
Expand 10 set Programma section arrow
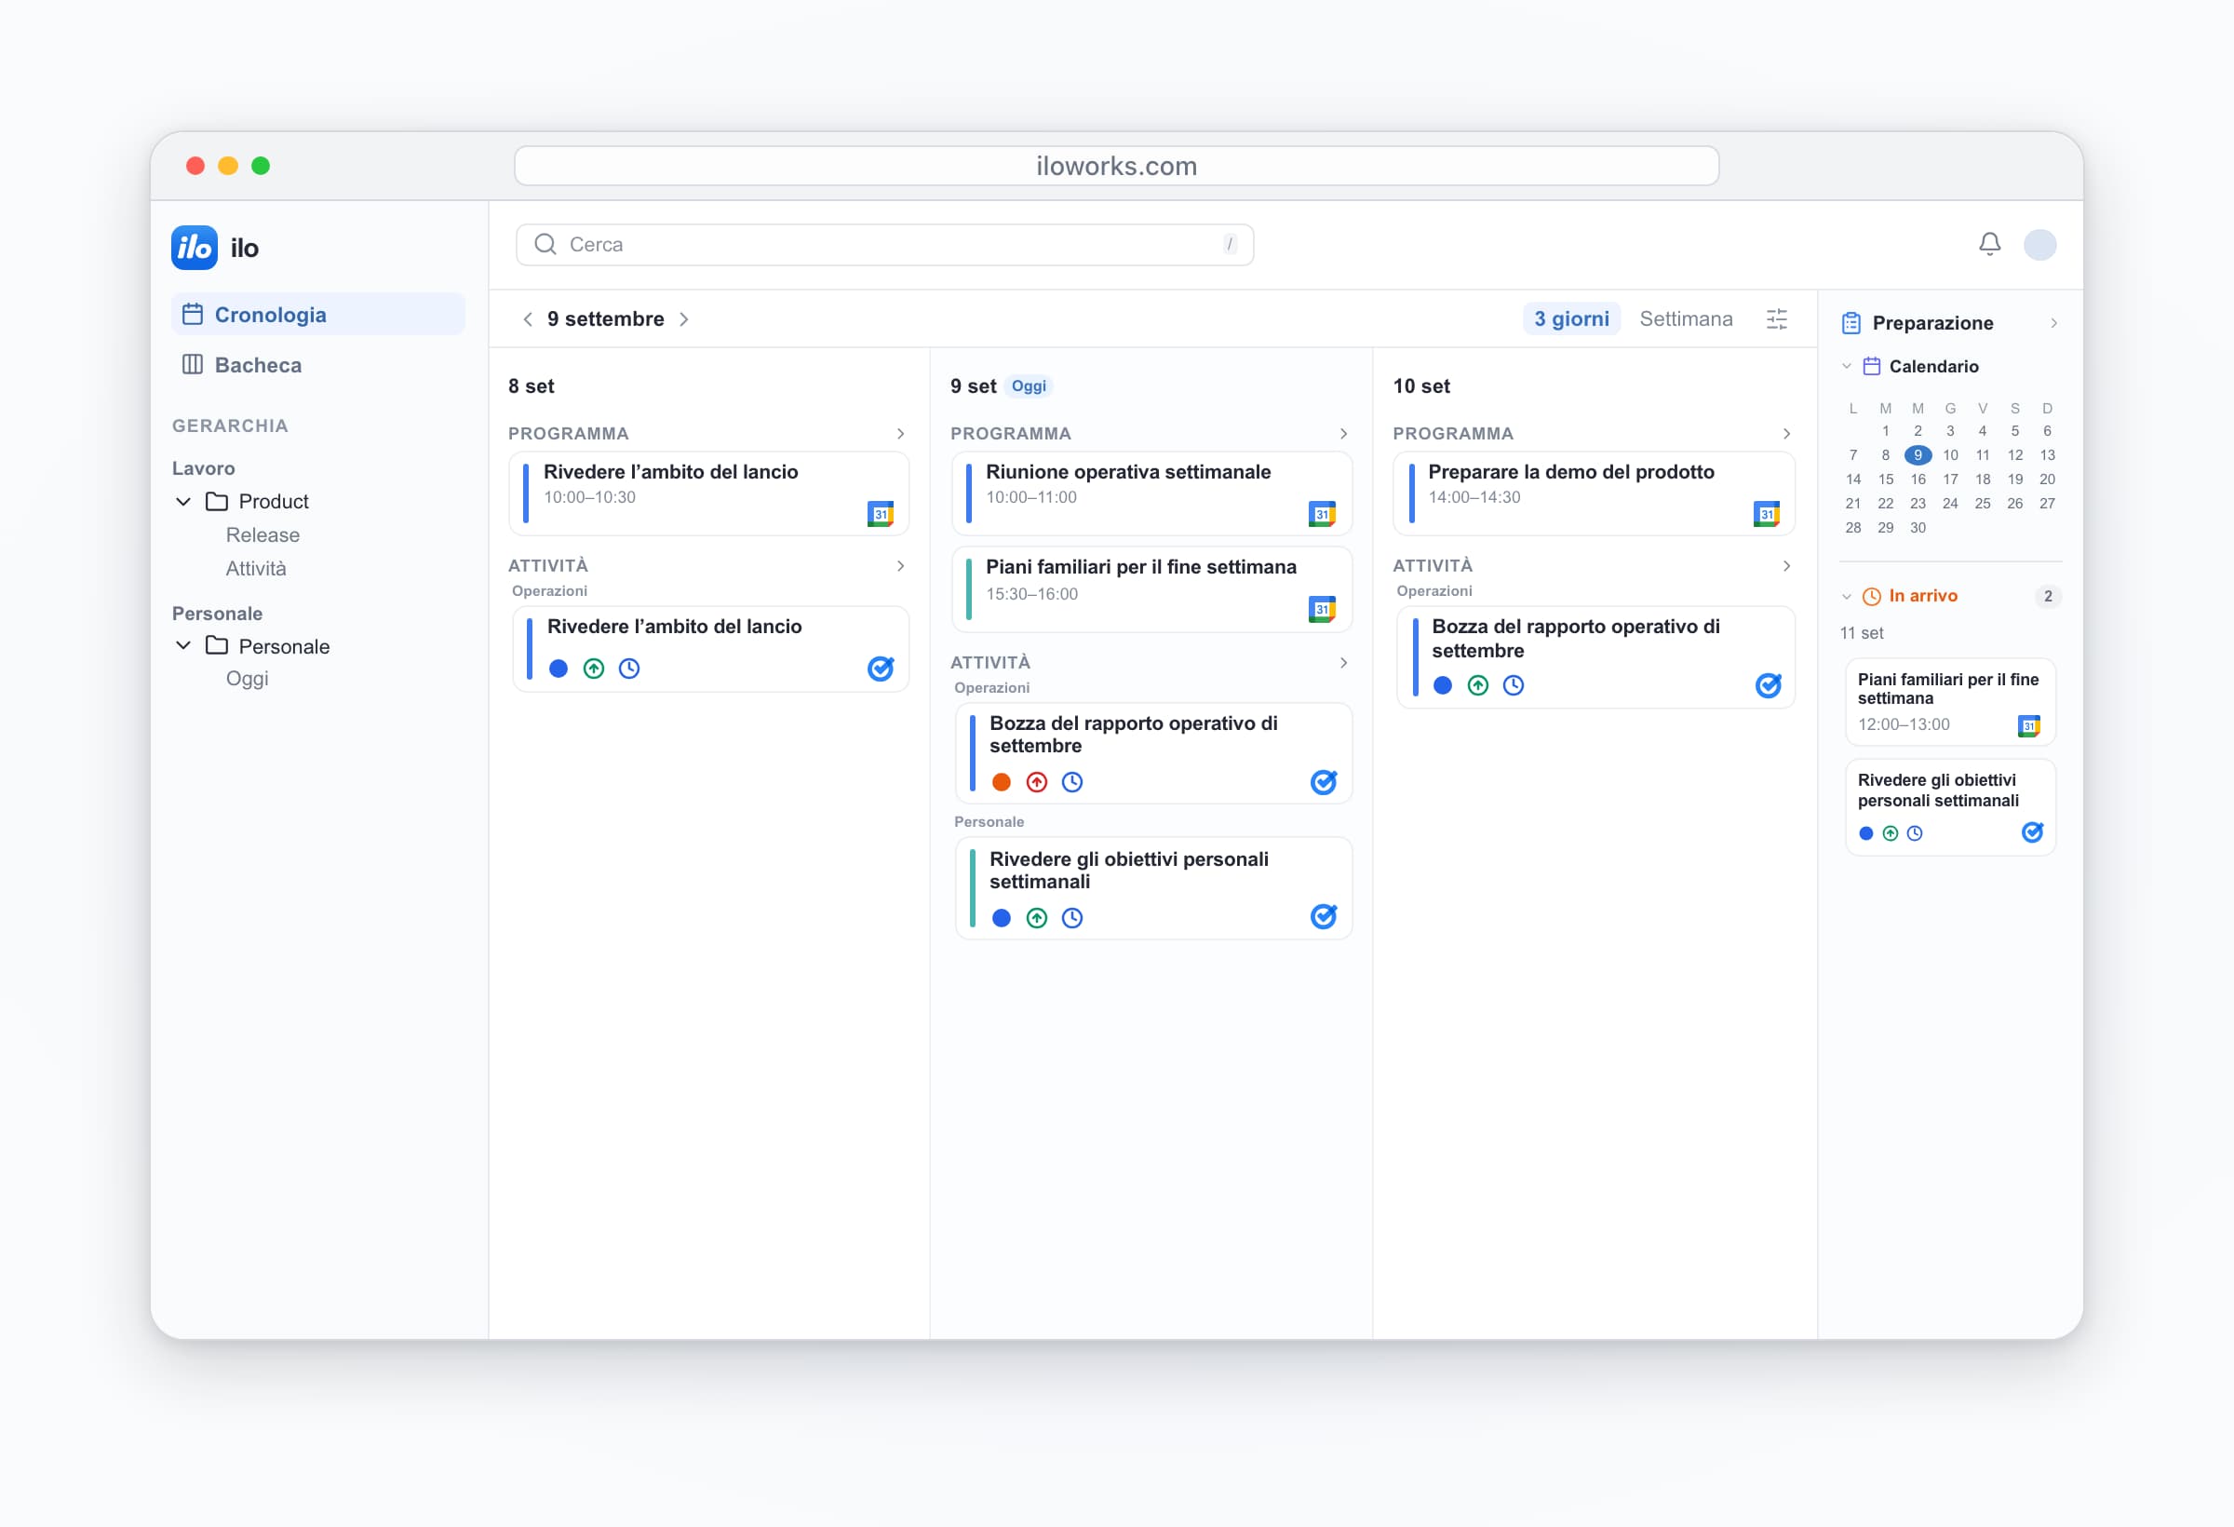[1786, 434]
